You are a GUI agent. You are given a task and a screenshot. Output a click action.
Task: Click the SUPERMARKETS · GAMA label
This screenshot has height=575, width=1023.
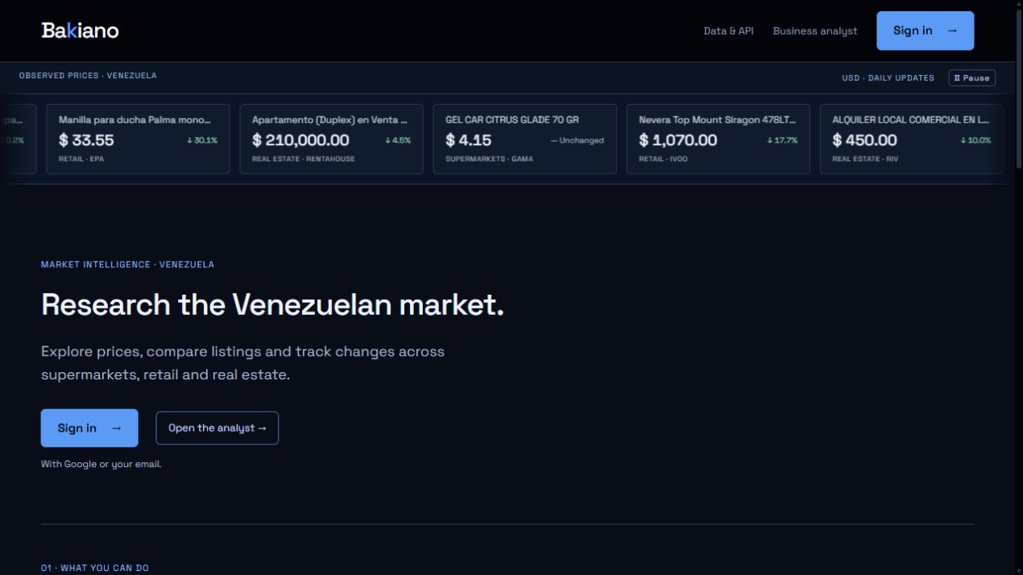point(489,159)
